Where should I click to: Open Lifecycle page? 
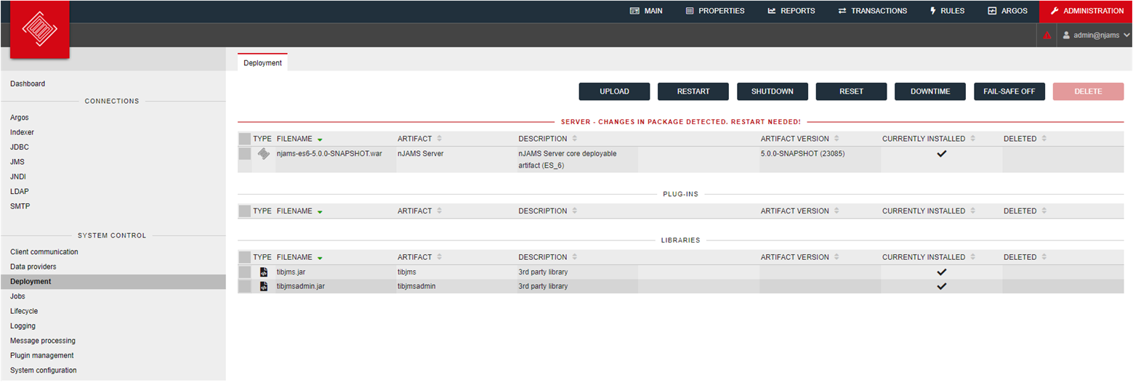pyautogui.click(x=23, y=311)
